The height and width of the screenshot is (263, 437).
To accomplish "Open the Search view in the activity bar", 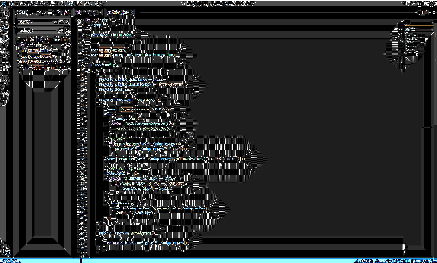I will (x=5, y=27).
